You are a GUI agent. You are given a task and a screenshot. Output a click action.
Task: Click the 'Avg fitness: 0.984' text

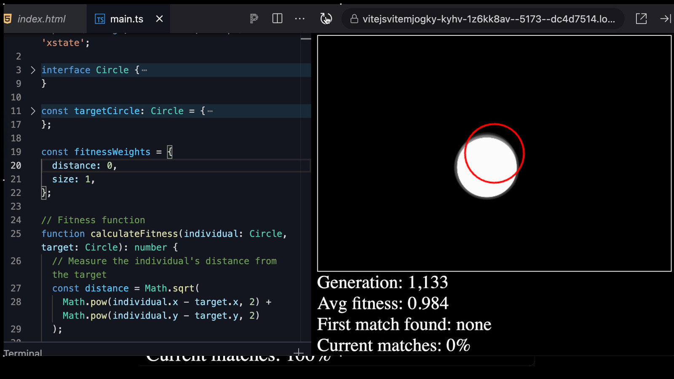pos(383,304)
